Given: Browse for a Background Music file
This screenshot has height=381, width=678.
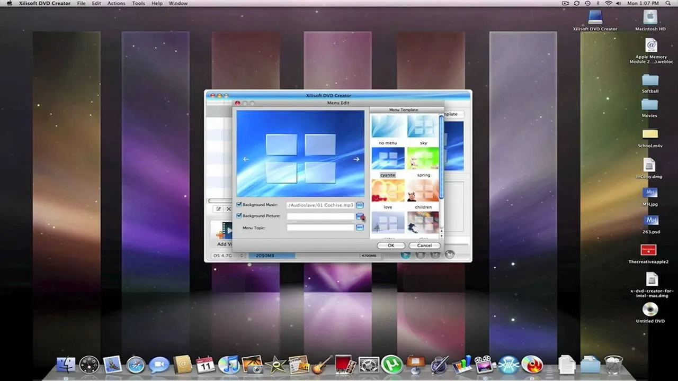Looking at the screenshot, I should 360,205.
